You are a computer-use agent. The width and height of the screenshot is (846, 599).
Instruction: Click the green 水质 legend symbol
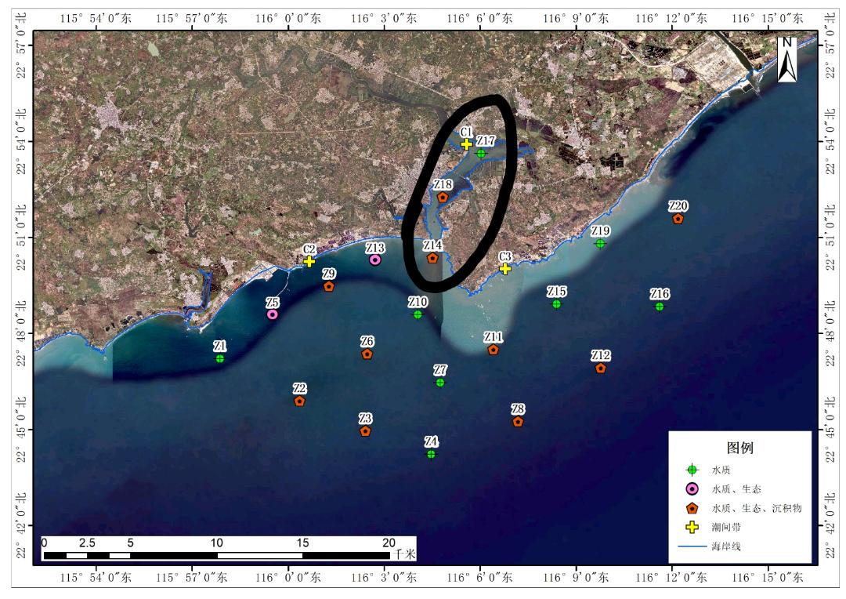point(692,470)
